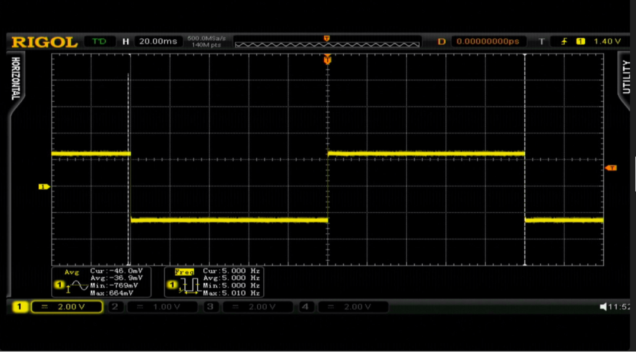This screenshot has width=636, height=352.
Task: Click channel 4 scale 2.00 V box
Action: (353, 307)
